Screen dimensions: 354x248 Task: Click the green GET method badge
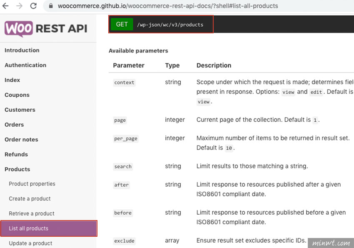(x=122, y=25)
